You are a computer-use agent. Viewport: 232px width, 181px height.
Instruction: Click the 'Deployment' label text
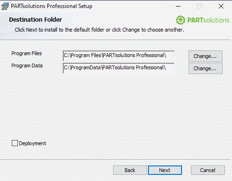[33, 143]
